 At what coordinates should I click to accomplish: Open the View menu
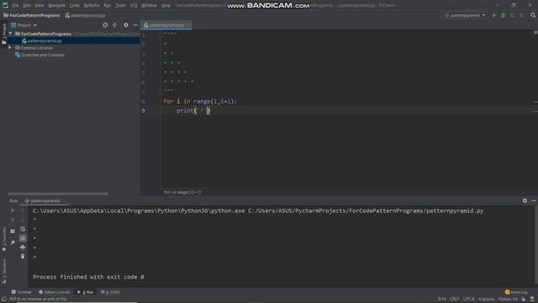[40, 6]
